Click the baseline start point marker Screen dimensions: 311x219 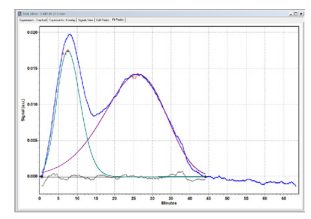[41, 177]
